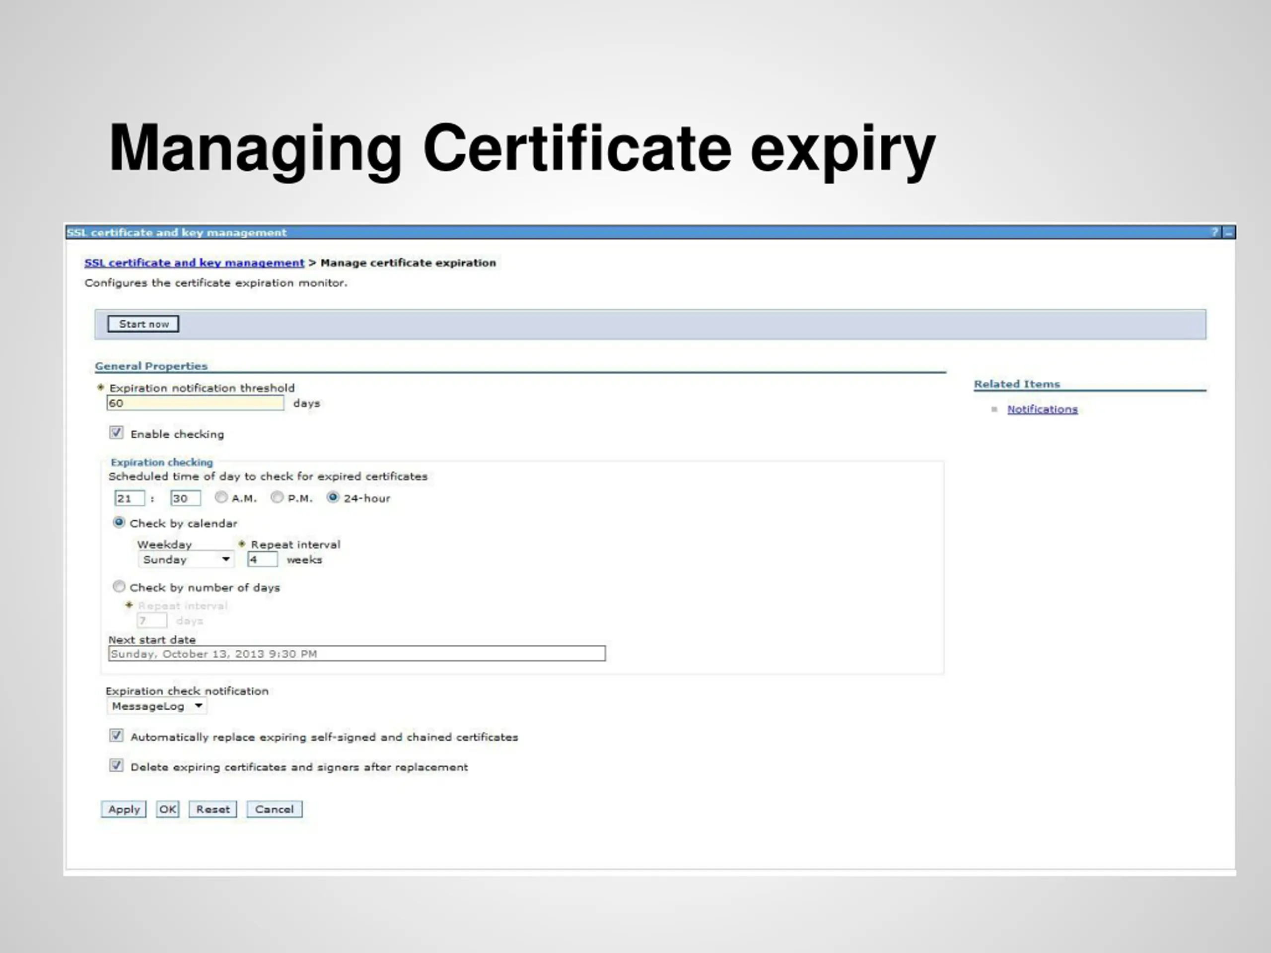Click the Expiration checking group label
The image size is (1271, 953).
pyautogui.click(x=161, y=463)
